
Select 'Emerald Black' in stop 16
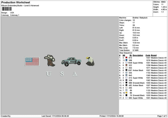coord(139,95)
